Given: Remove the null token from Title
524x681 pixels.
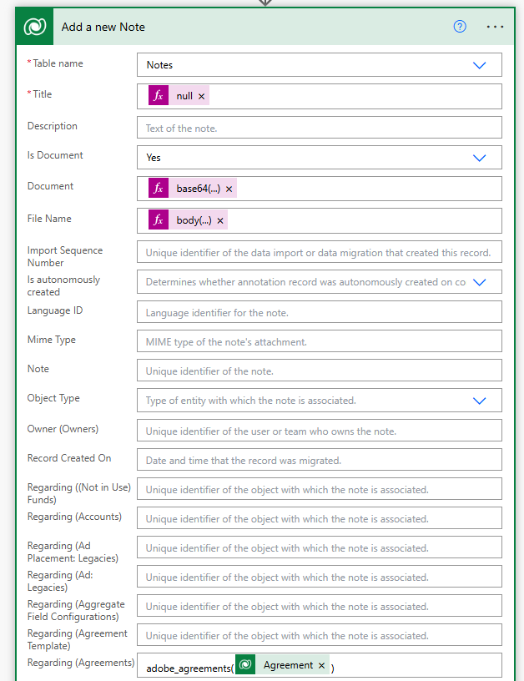Looking at the screenshot, I should click(x=202, y=97).
